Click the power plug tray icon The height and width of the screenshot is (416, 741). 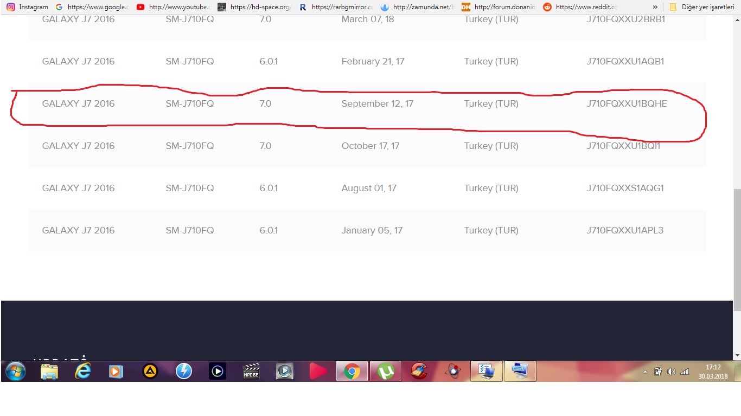(658, 372)
